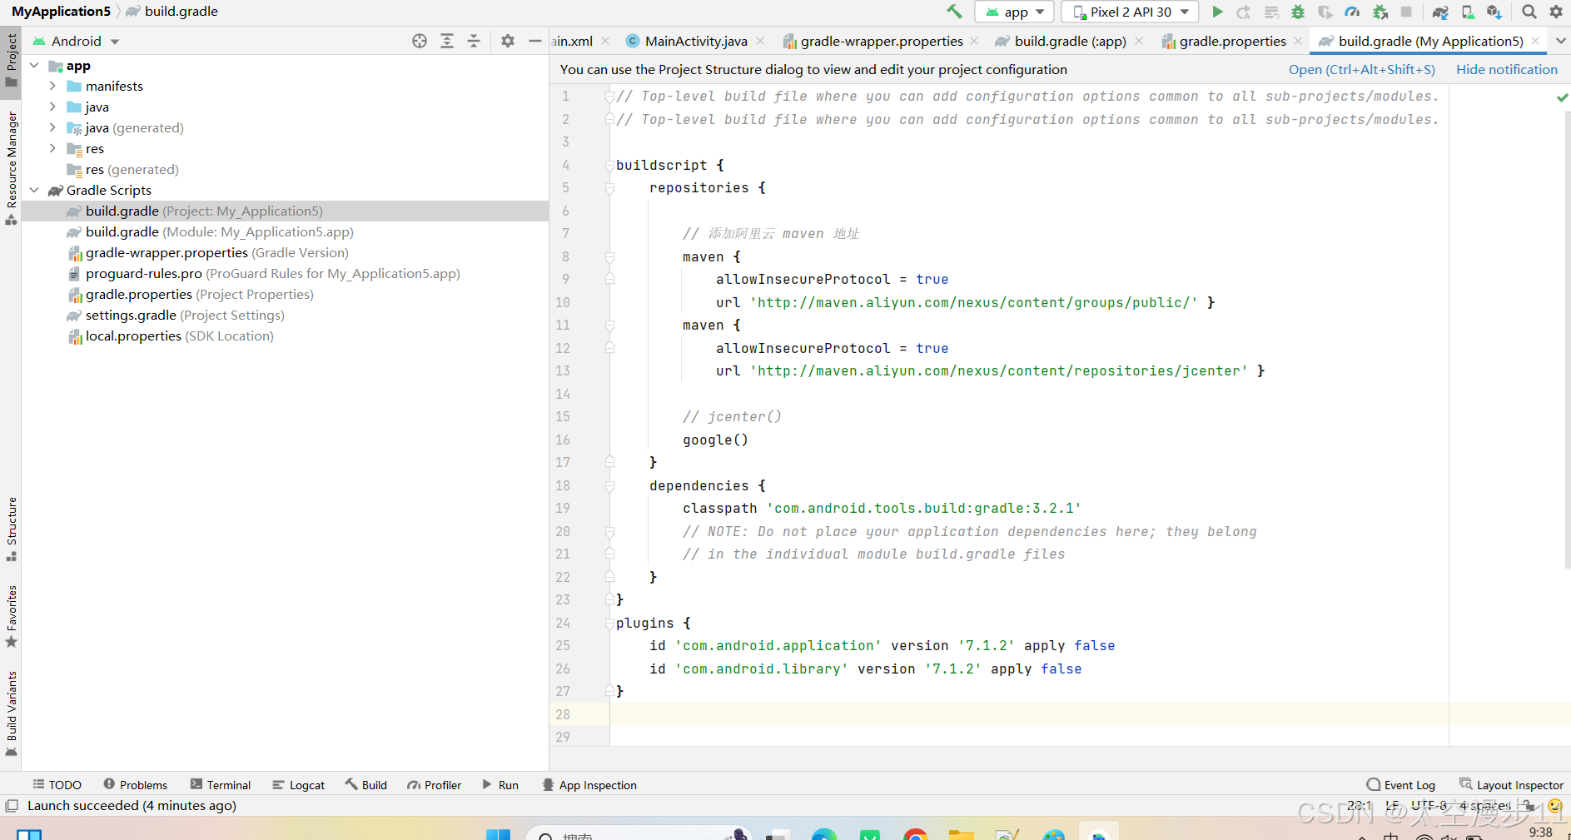Open Project Structure via the Open link

tap(1361, 69)
